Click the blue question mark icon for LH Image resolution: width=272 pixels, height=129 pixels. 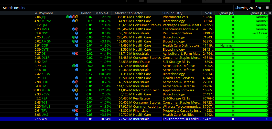77,78
